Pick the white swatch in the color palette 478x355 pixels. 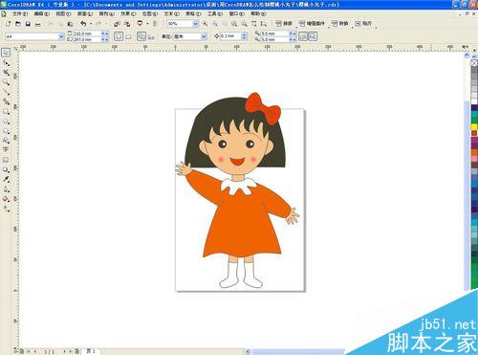coord(474,101)
